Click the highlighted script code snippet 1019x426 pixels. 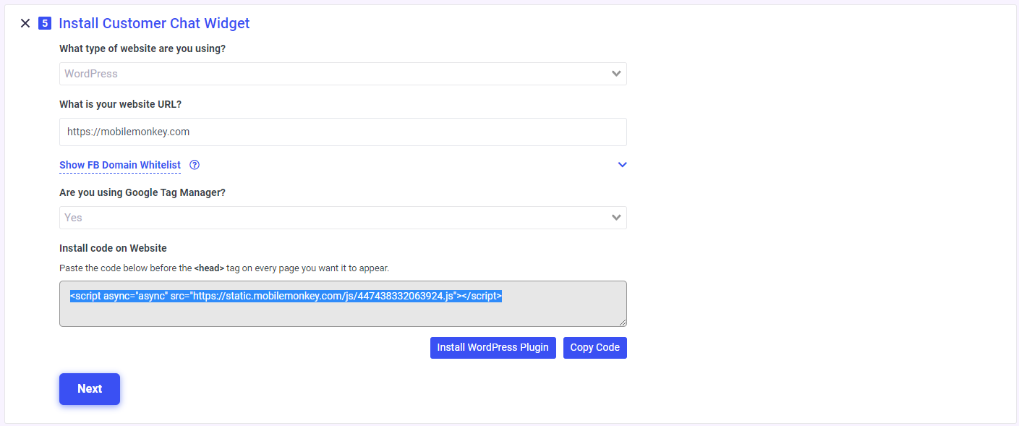[285, 294]
